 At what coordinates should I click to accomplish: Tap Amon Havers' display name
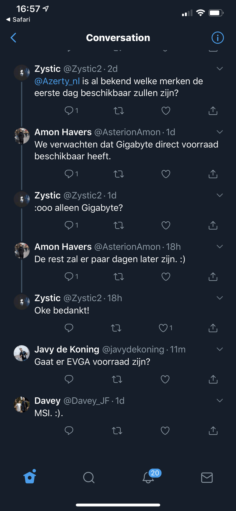[x=63, y=132]
